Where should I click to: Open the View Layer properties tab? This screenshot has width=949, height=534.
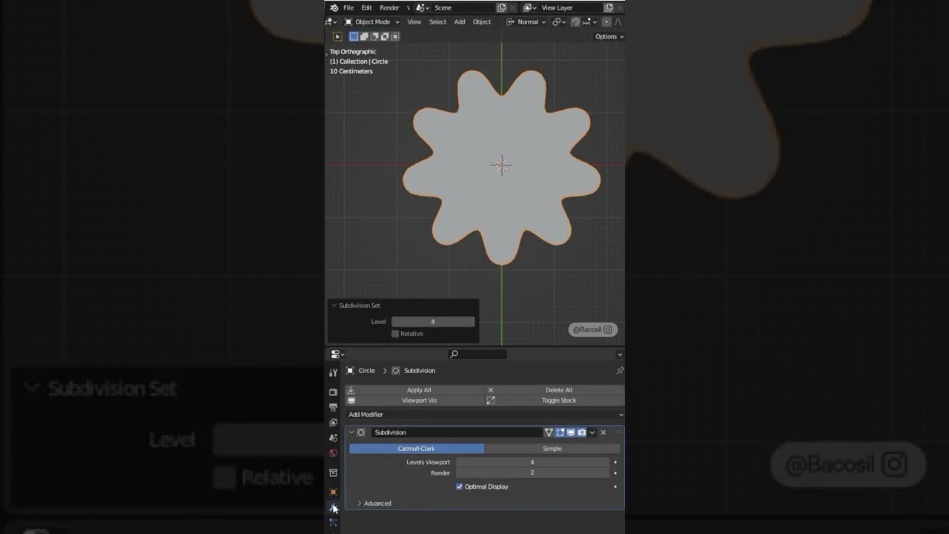coord(334,423)
